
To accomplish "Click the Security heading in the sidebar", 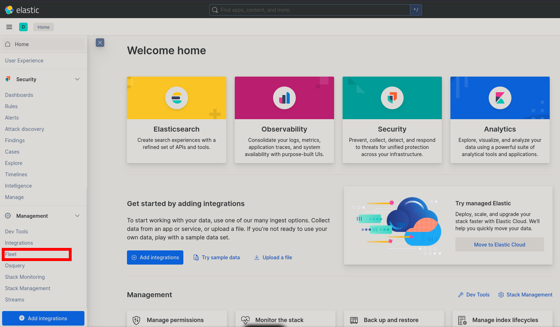I will click(26, 79).
